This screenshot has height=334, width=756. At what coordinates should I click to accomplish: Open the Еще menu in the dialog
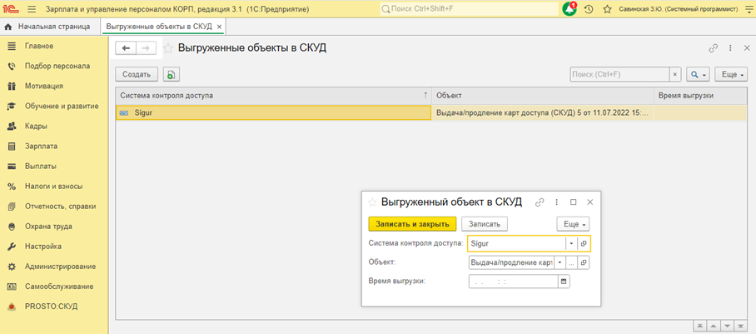click(574, 224)
